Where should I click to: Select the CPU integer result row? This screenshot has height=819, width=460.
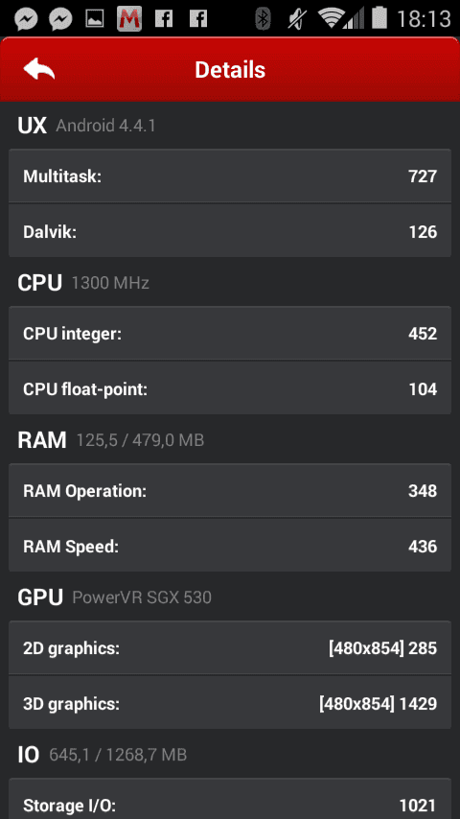[230, 333]
